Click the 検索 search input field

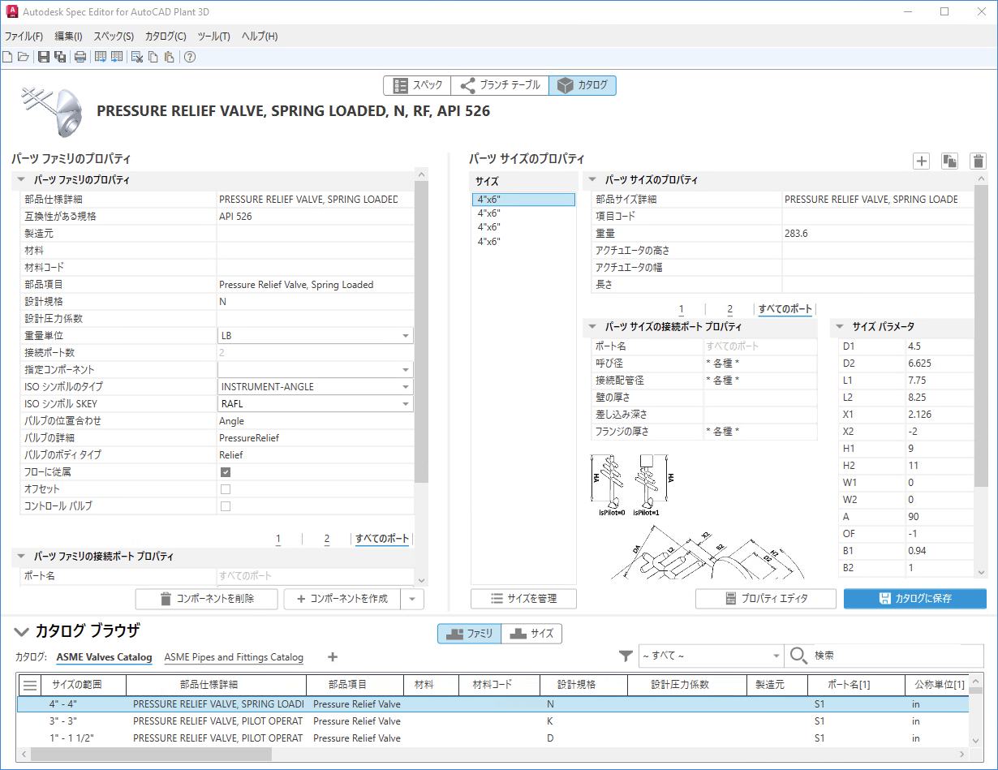coord(897,656)
